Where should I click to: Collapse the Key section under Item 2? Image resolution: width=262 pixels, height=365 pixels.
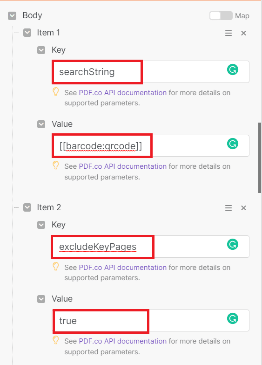(41, 225)
